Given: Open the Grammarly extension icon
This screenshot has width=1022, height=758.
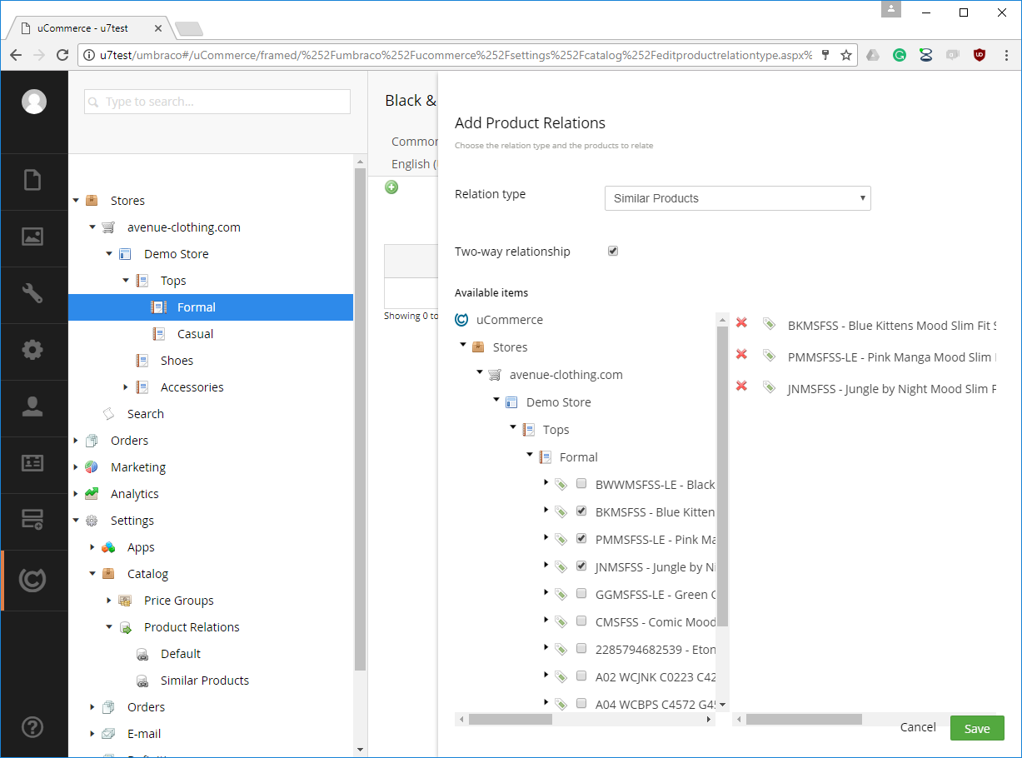Looking at the screenshot, I should pyautogui.click(x=900, y=55).
